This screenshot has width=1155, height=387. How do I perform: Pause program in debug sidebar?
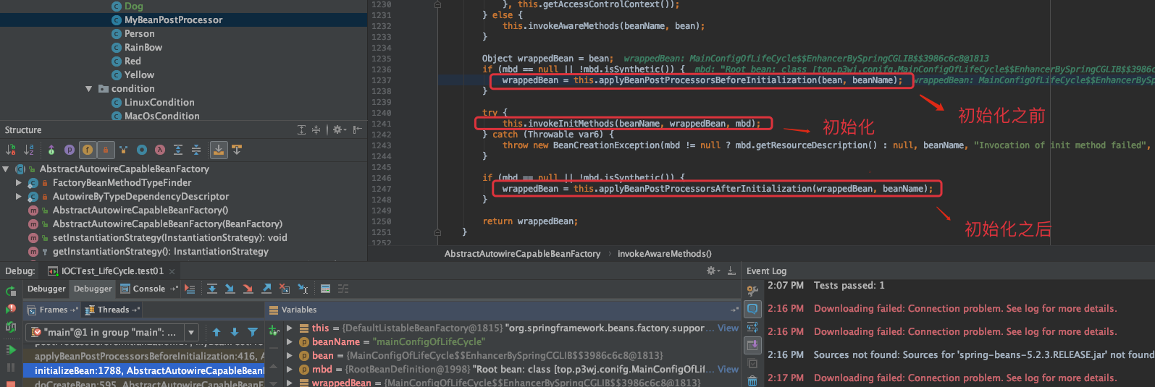pos(11,367)
